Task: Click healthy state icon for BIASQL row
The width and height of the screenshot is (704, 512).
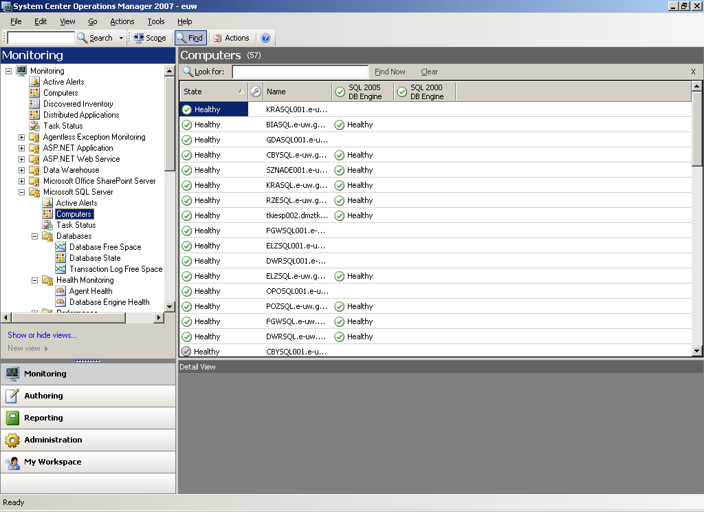Action: click(x=187, y=125)
